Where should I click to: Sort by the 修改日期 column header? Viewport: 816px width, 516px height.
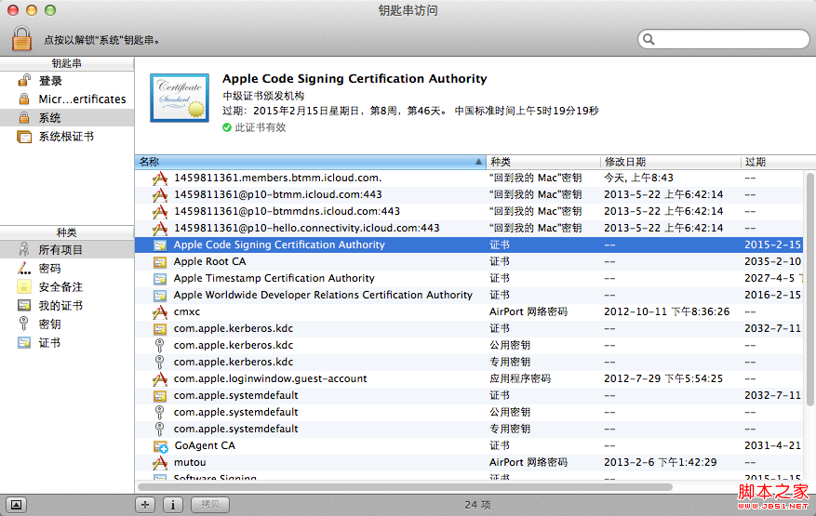(670, 162)
